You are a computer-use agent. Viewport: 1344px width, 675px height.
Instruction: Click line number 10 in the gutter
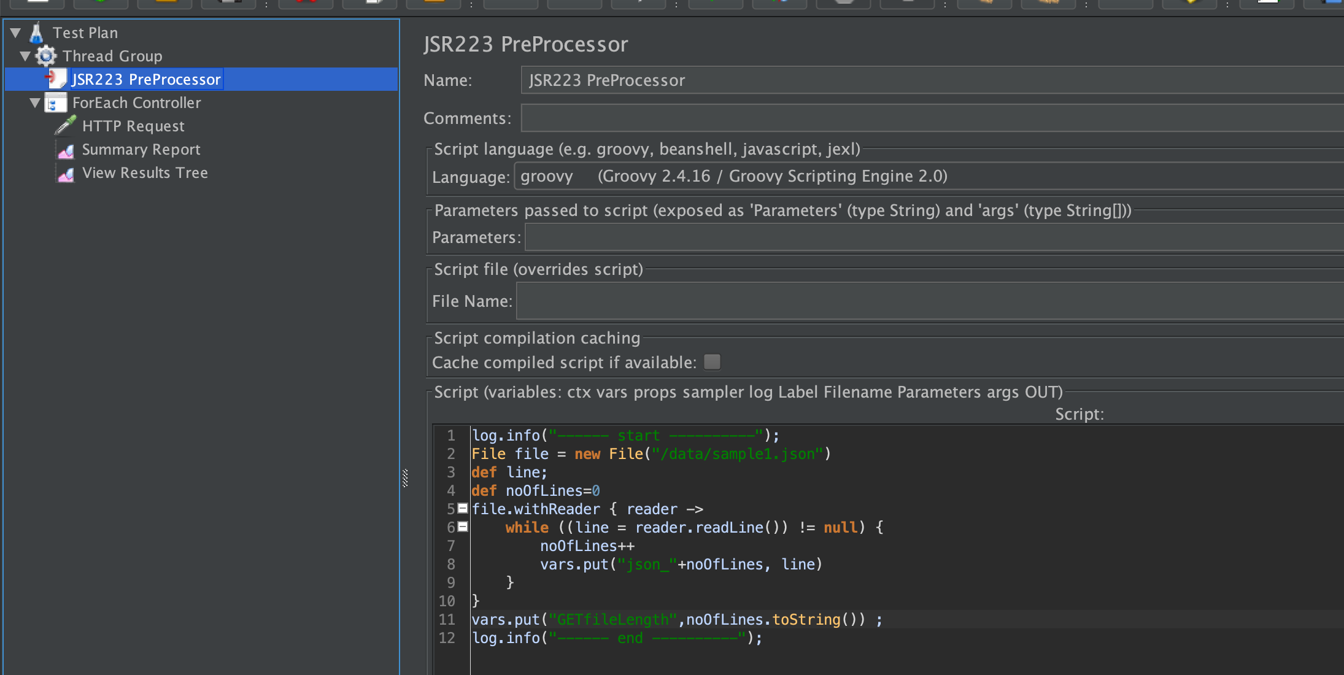click(x=447, y=601)
